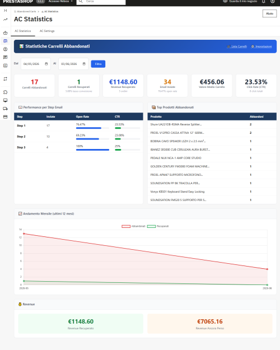Open Stats chart icon in sidebar
280x350 pixels.
coord(6,66)
